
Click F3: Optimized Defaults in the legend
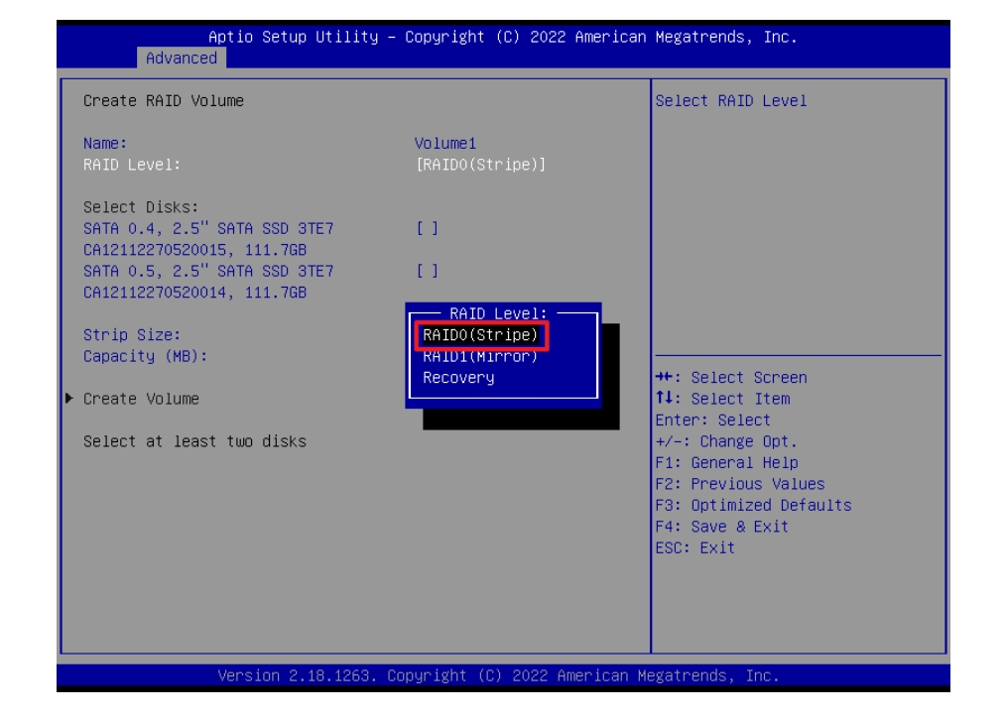point(753,505)
